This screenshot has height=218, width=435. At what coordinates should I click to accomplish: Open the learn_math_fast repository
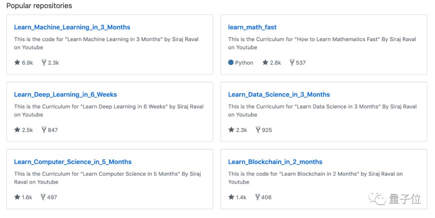click(252, 27)
